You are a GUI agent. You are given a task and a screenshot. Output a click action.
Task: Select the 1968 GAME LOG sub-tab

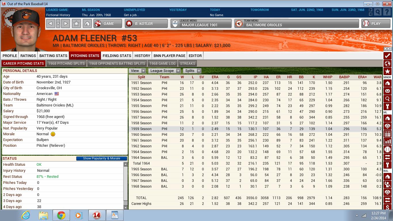coord(163,63)
